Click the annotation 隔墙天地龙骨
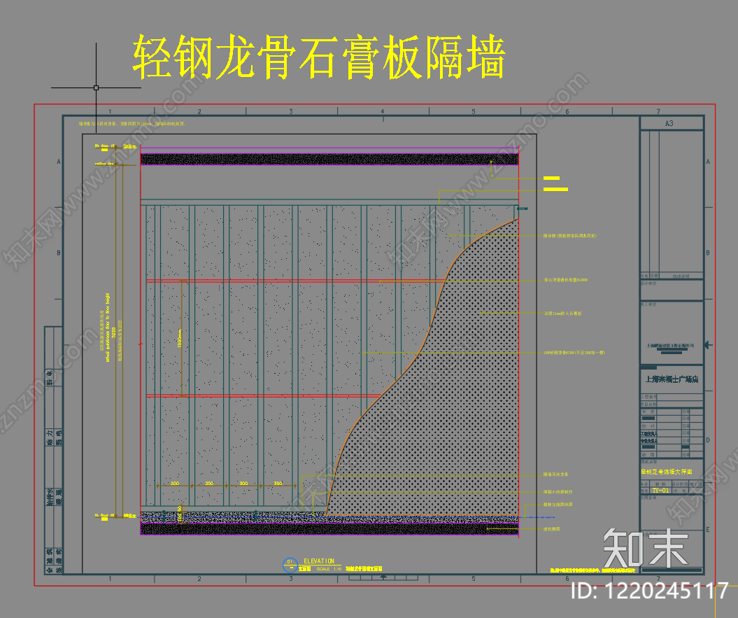Image resolution: width=738 pixels, height=618 pixels. pyautogui.click(x=555, y=475)
